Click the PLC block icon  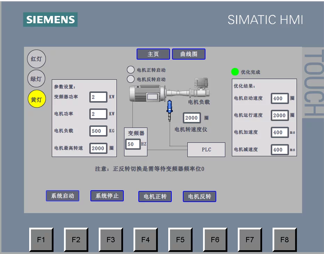coord(206,149)
